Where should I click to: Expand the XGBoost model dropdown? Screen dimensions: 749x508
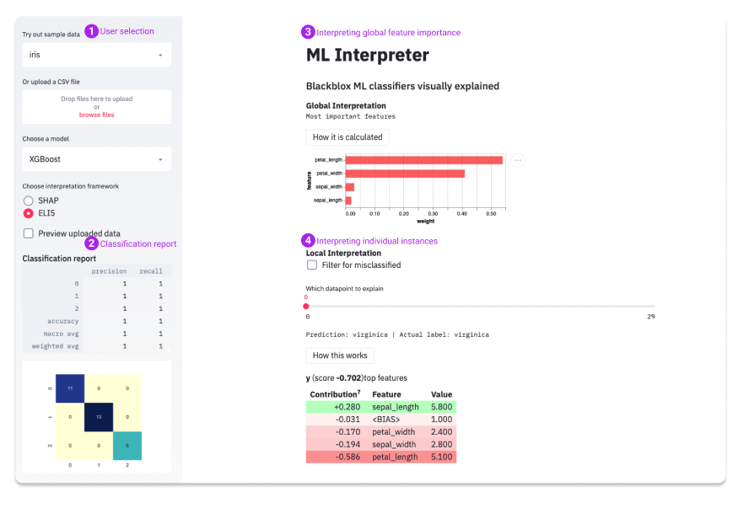(96, 159)
